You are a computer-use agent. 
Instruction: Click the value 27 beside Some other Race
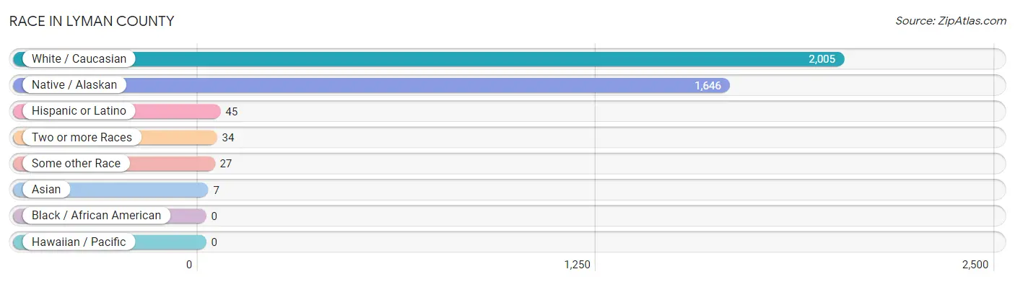click(x=226, y=164)
